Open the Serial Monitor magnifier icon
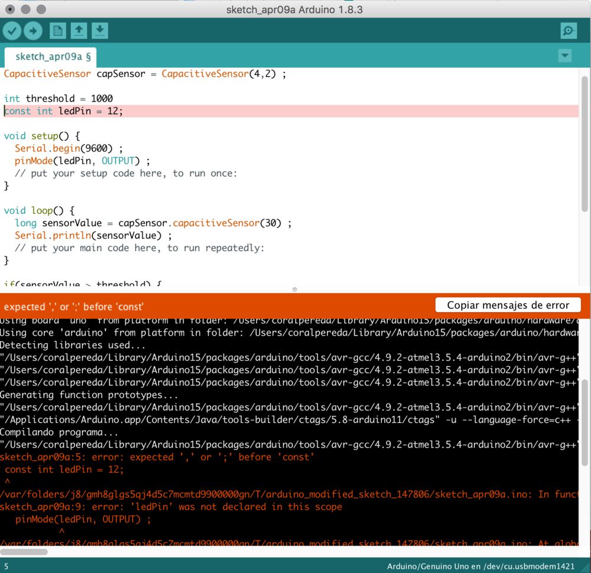591x573 pixels. 569,31
